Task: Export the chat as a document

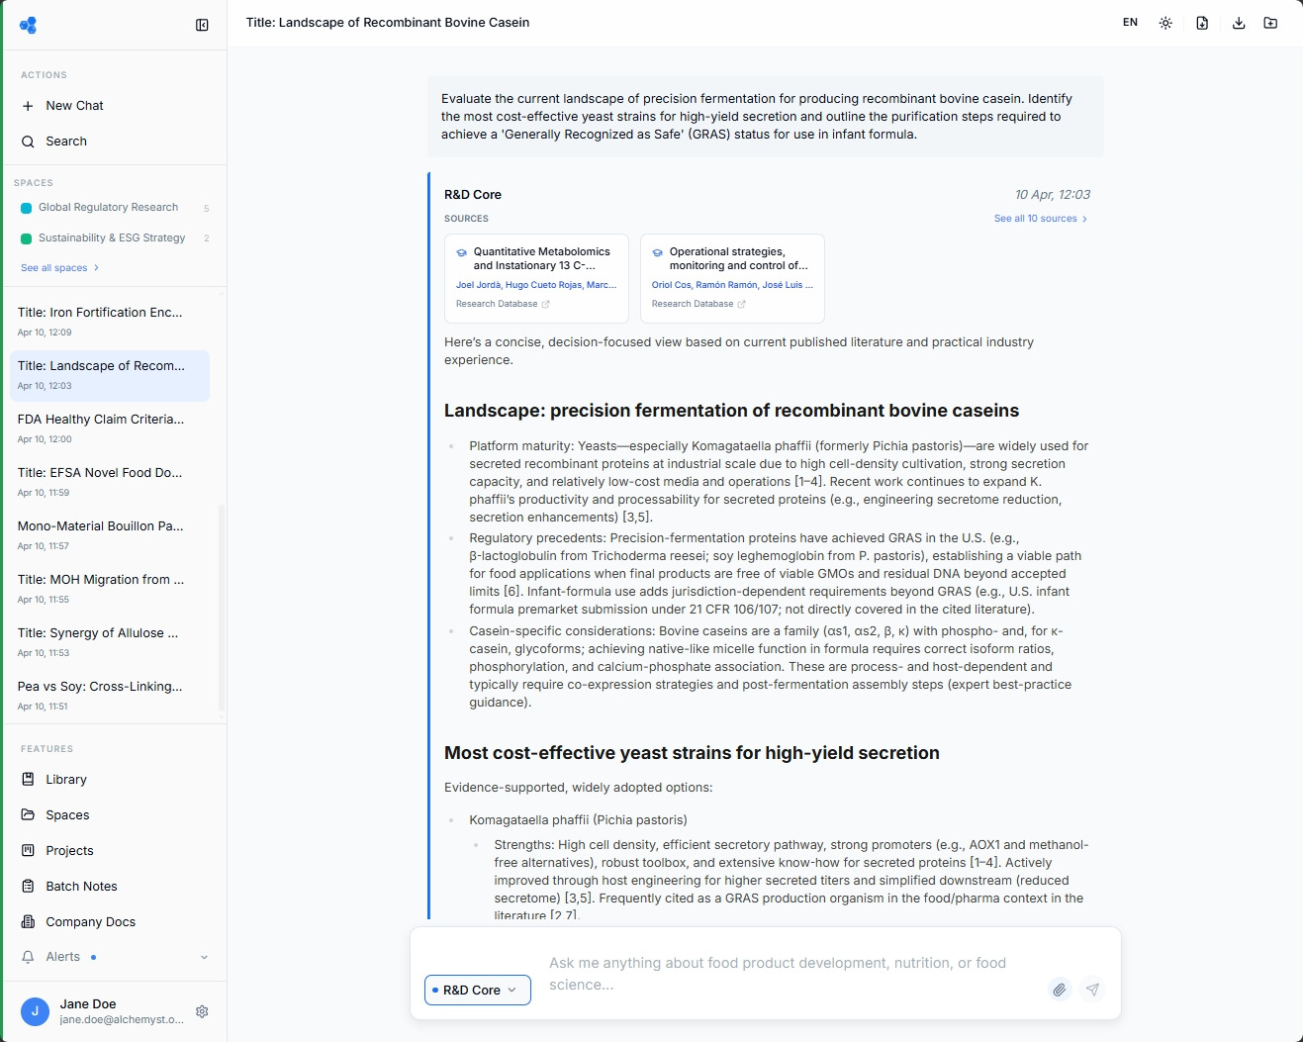Action: click(1201, 22)
